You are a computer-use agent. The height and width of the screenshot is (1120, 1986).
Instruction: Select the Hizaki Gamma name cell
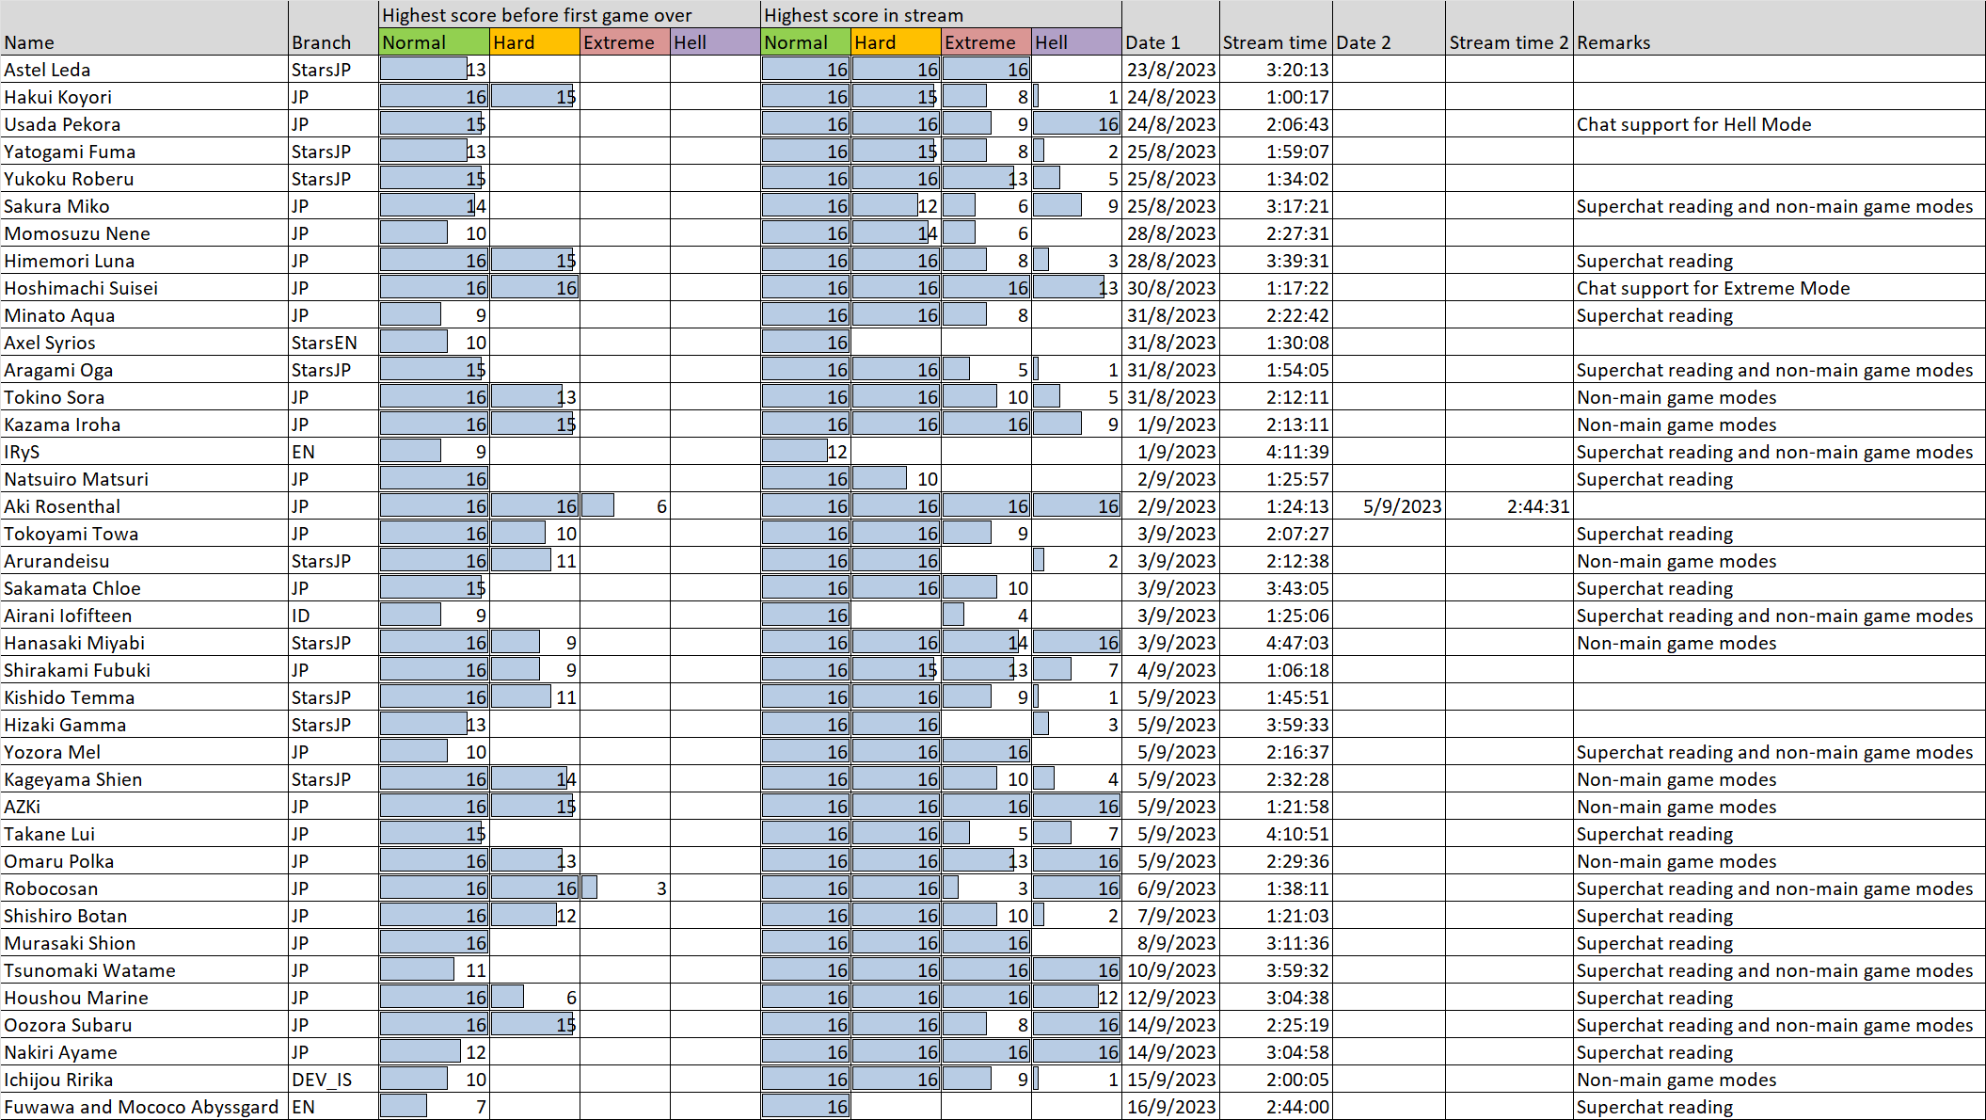point(144,725)
